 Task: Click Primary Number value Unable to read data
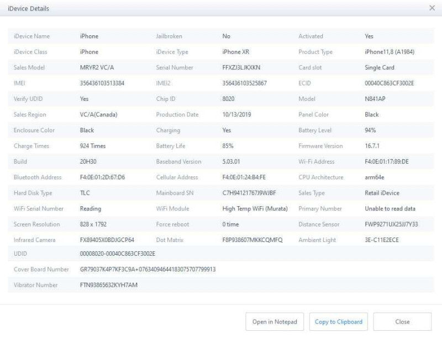pyautogui.click(x=390, y=209)
